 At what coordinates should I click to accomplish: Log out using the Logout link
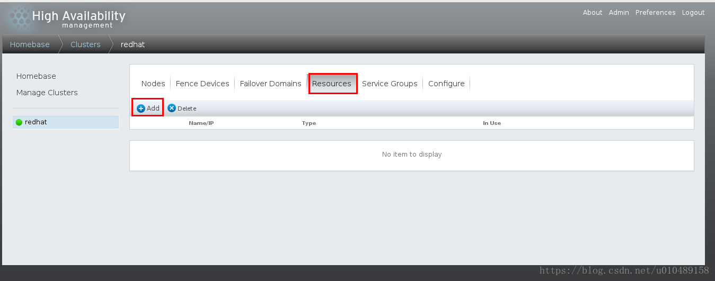coord(693,13)
